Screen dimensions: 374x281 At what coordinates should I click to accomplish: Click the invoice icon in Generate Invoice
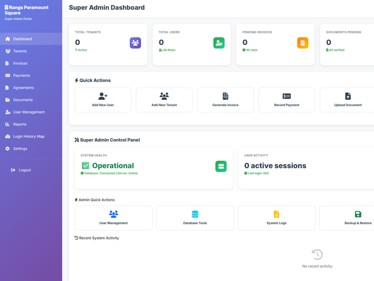[x=226, y=96]
